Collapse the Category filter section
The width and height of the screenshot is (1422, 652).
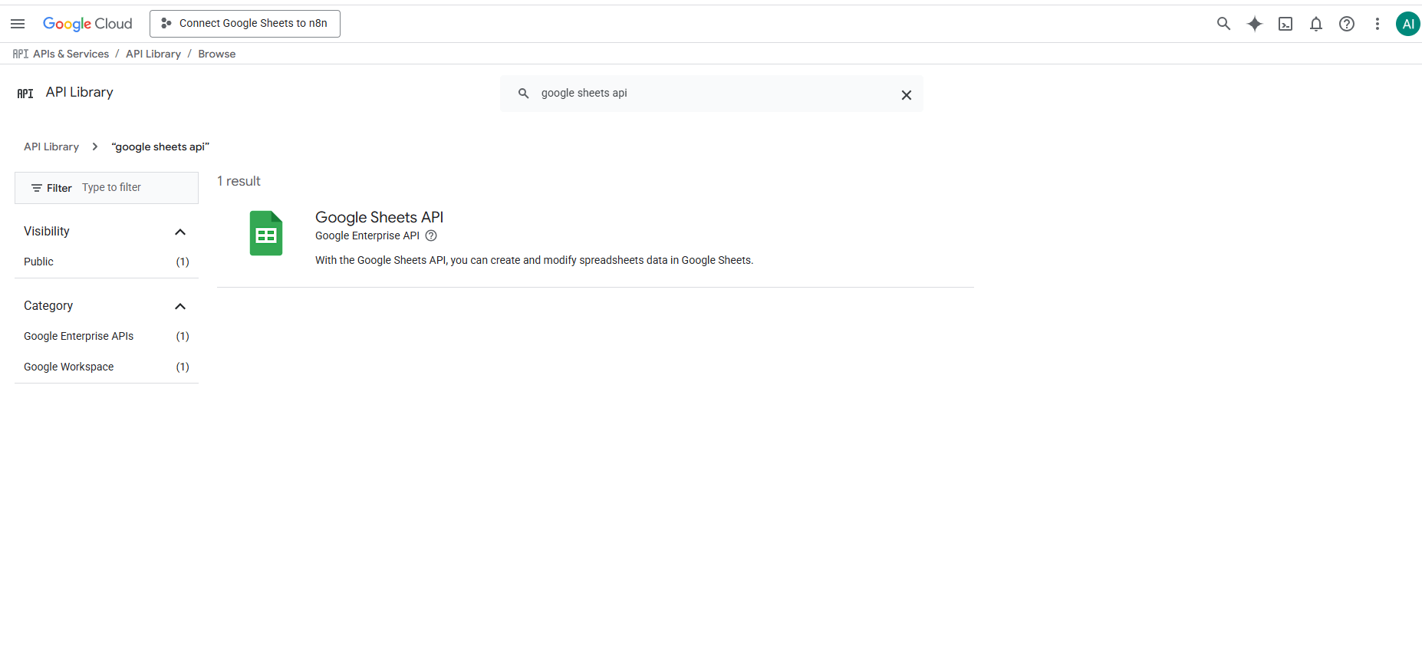(180, 306)
